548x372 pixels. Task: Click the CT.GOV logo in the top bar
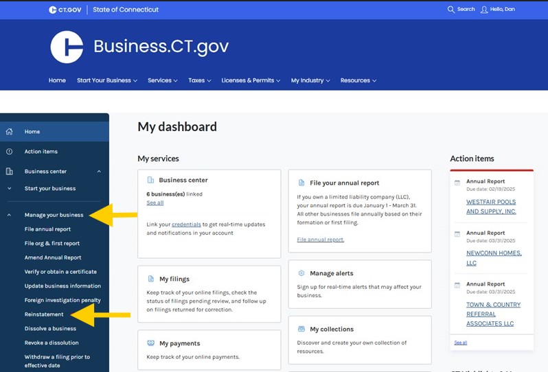tap(65, 10)
